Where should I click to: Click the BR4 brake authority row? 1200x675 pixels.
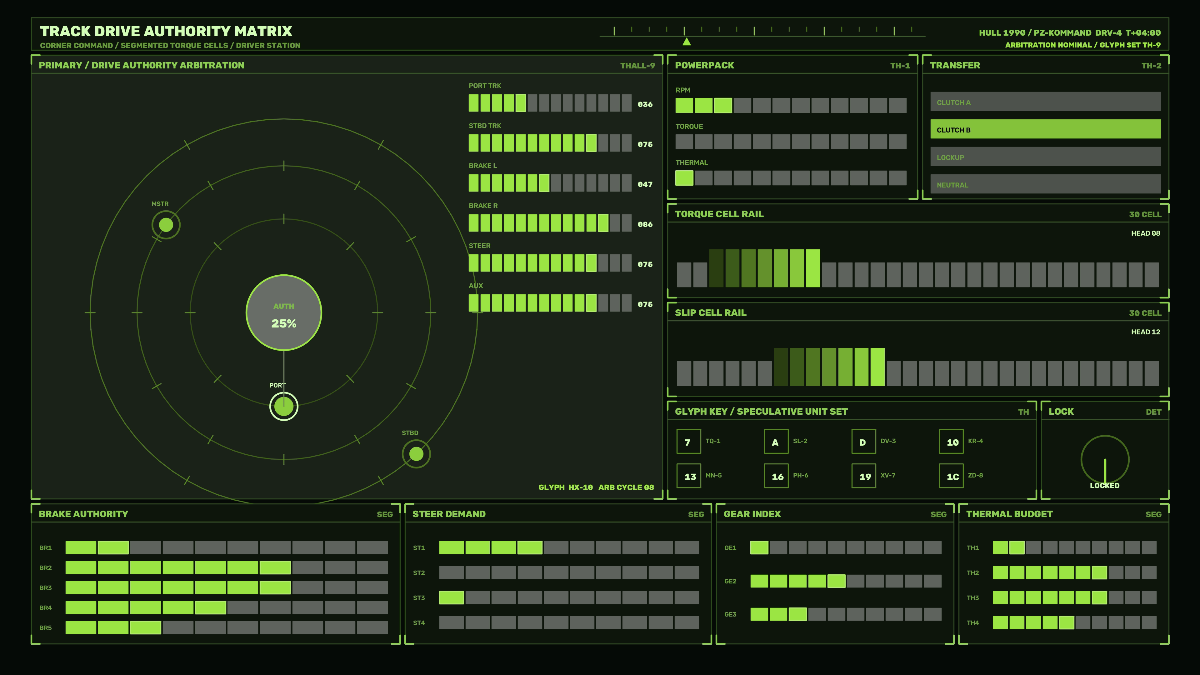coord(226,608)
